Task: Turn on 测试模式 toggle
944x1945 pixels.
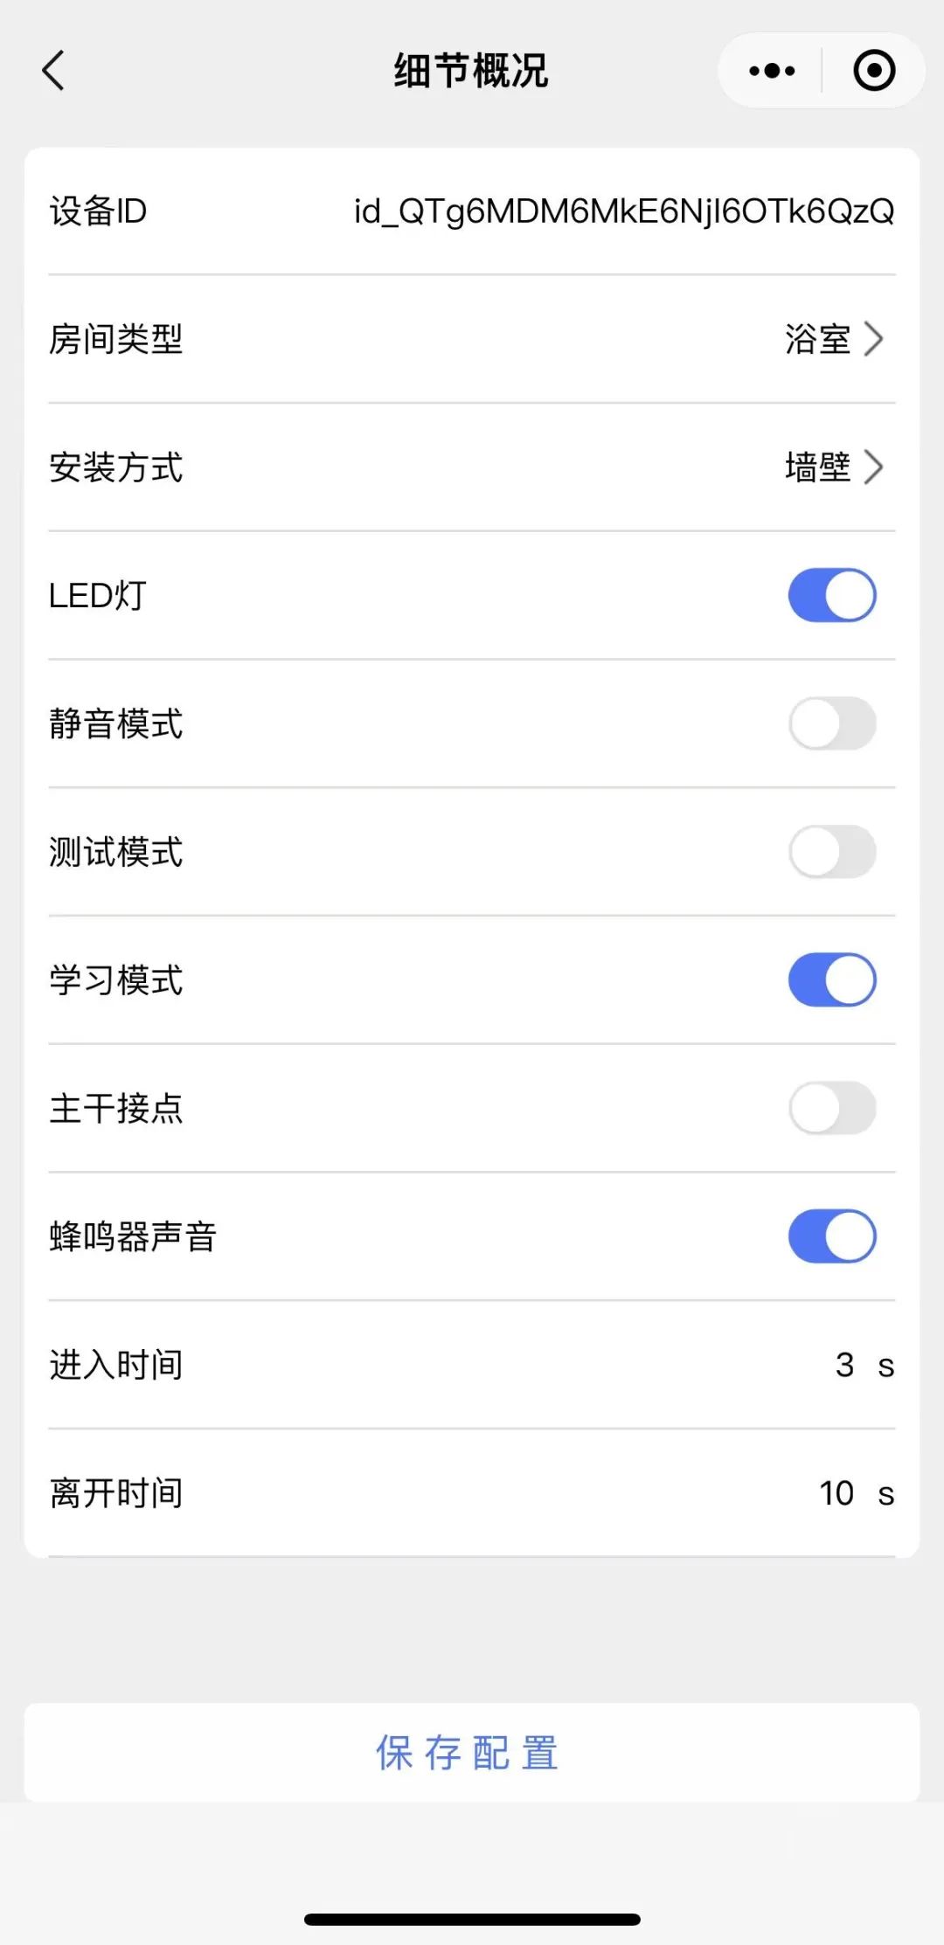Action: pos(832,852)
